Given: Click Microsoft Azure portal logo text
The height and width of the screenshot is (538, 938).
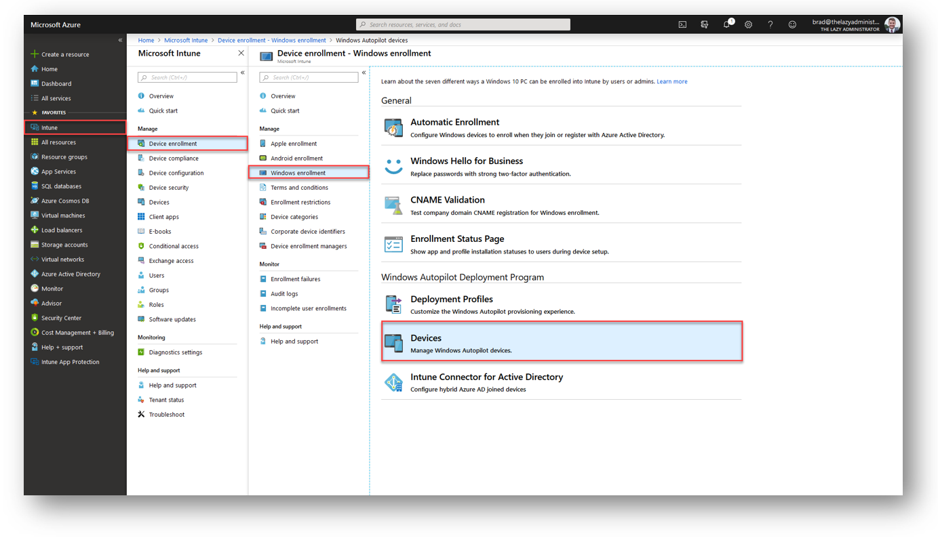Looking at the screenshot, I should [x=56, y=24].
